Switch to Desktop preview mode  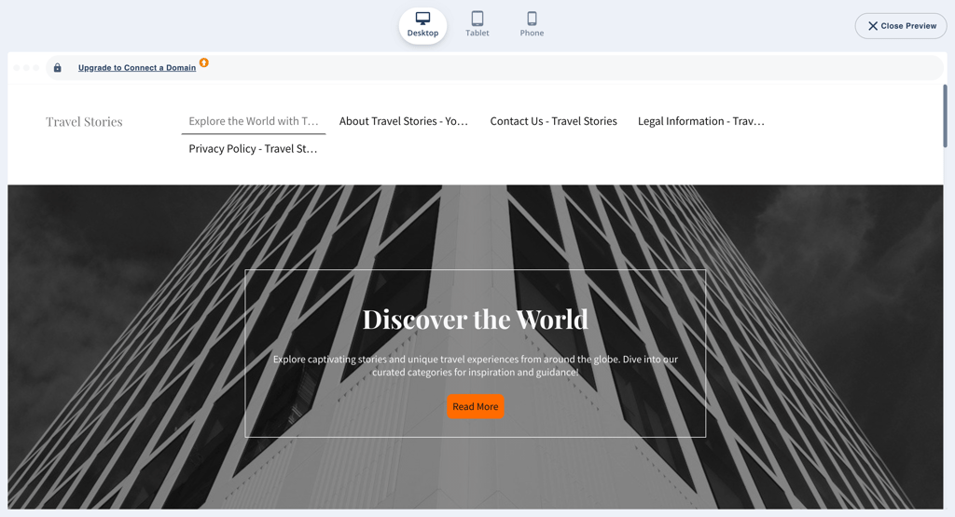422,26
